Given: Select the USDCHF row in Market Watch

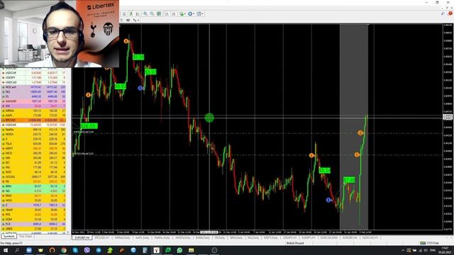Looking at the screenshot, I should (x=33, y=73).
